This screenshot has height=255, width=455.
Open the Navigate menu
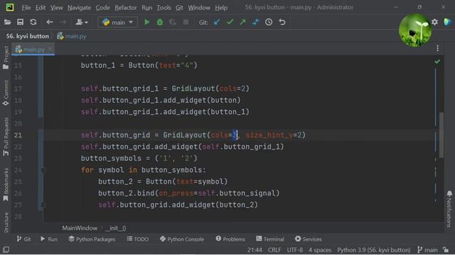79,8
